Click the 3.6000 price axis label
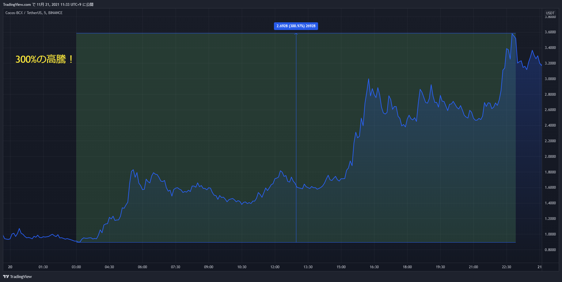Screen dimensions: 562x282 (550, 32)
